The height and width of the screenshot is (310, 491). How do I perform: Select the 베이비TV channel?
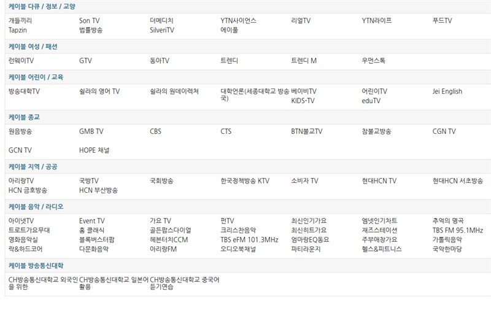[304, 91]
